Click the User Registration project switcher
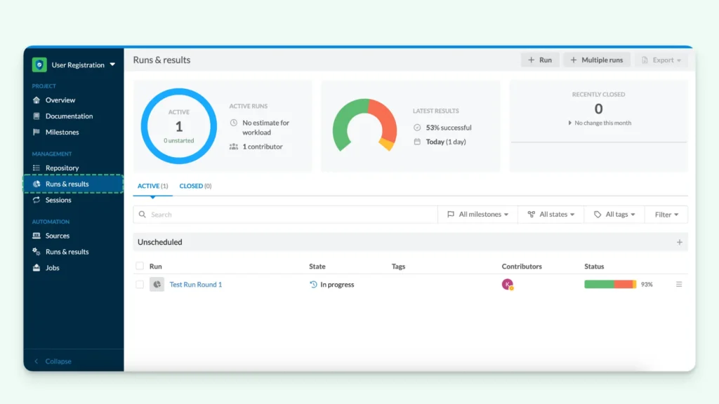 pyautogui.click(x=77, y=65)
